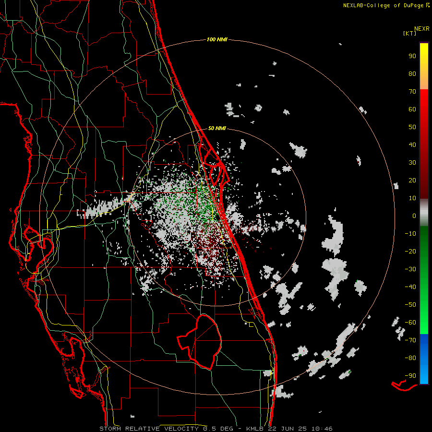Click the 40 value on velocity scale
432x432 pixels.
point(412,144)
